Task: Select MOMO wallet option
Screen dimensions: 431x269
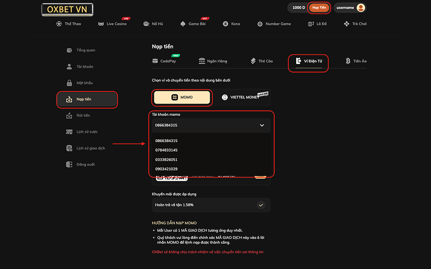Action: [182, 97]
